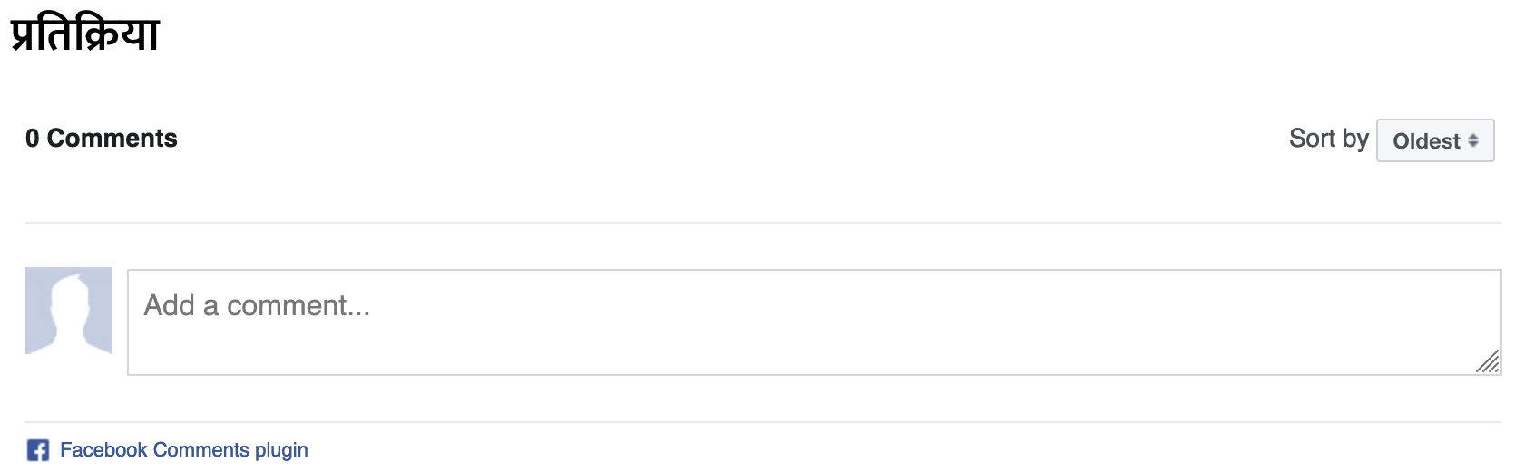This screenshot has height=471, width=1515.
Task: Click the divider line above the Facebook footer
Action: click(x=764, y=422)
